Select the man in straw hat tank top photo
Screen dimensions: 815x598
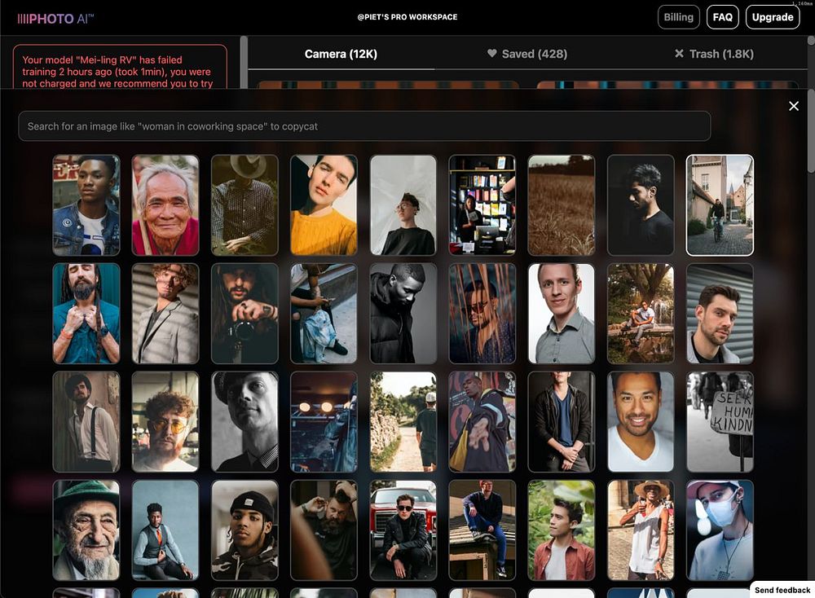[x=641, y=530]
